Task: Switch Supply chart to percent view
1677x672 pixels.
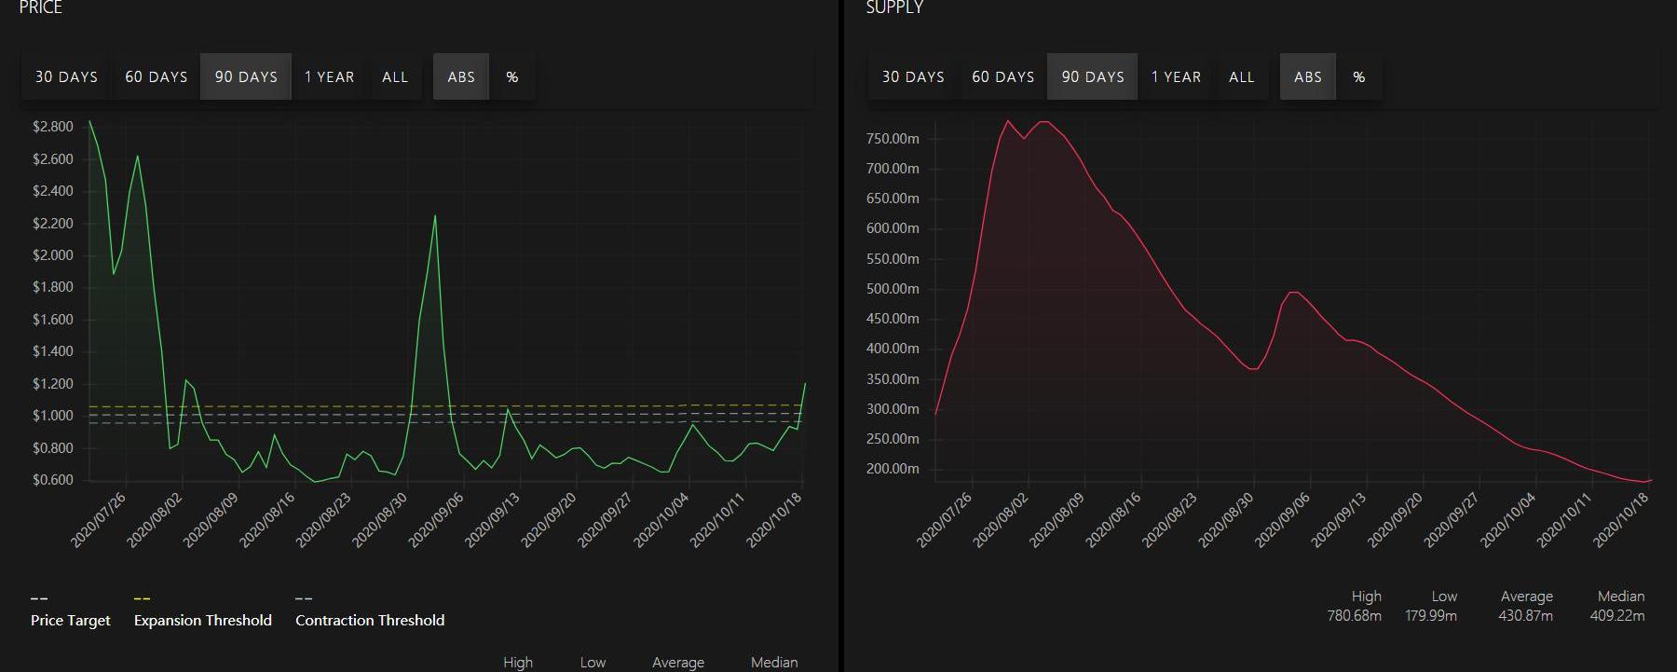Action: 1359,77
